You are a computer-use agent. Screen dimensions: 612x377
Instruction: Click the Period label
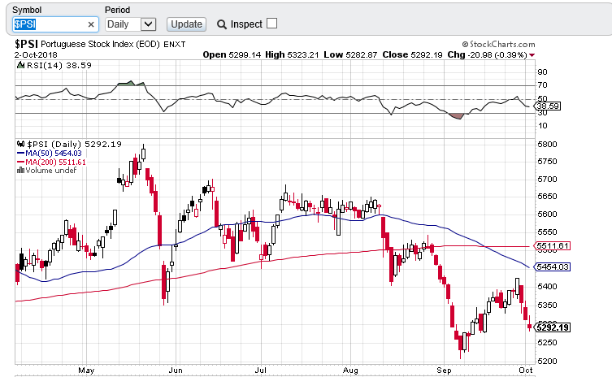point(118,10)
